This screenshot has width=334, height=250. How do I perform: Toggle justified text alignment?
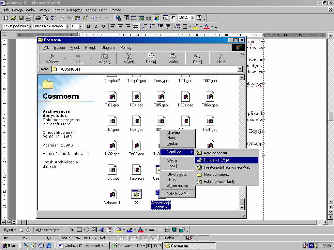(x=135, y=26)
